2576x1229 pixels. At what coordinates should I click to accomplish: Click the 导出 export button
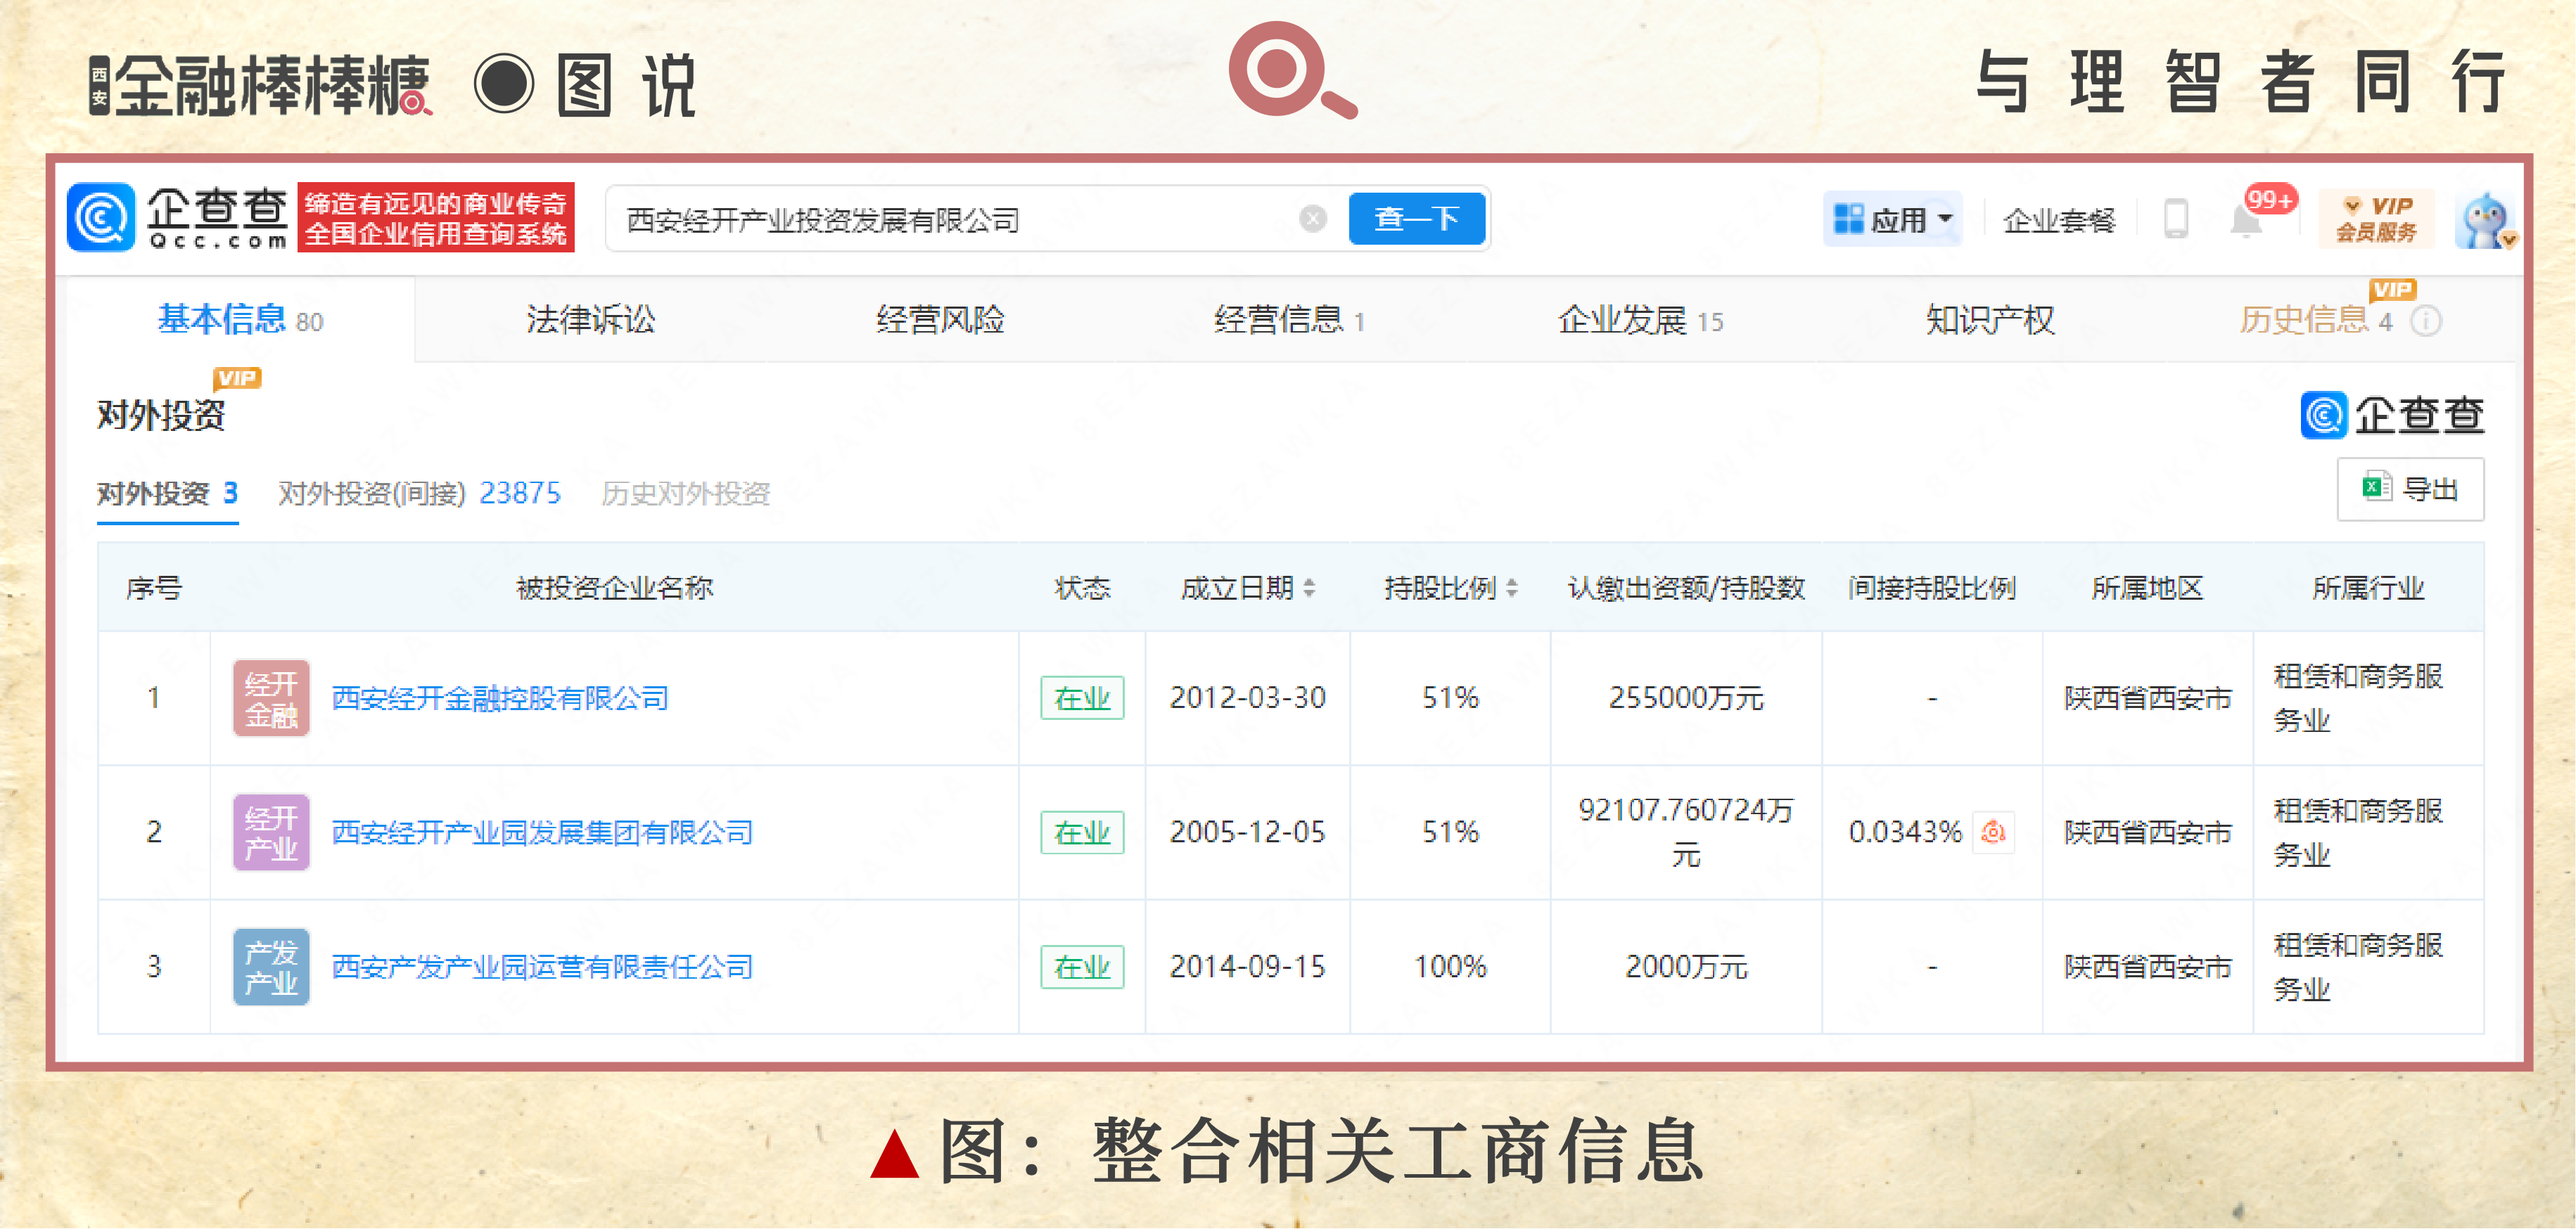(x=2410, y=489)
